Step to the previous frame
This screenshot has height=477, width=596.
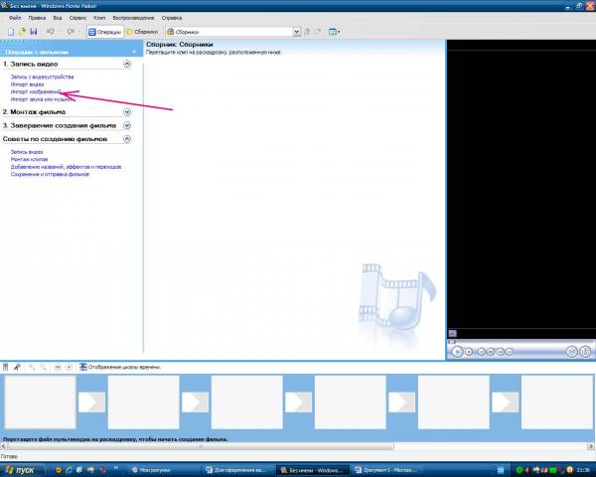pyautogui.click(x=491, y=352)
